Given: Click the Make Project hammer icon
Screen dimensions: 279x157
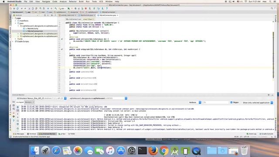Looking at the screenshot, I should (56, 8).
